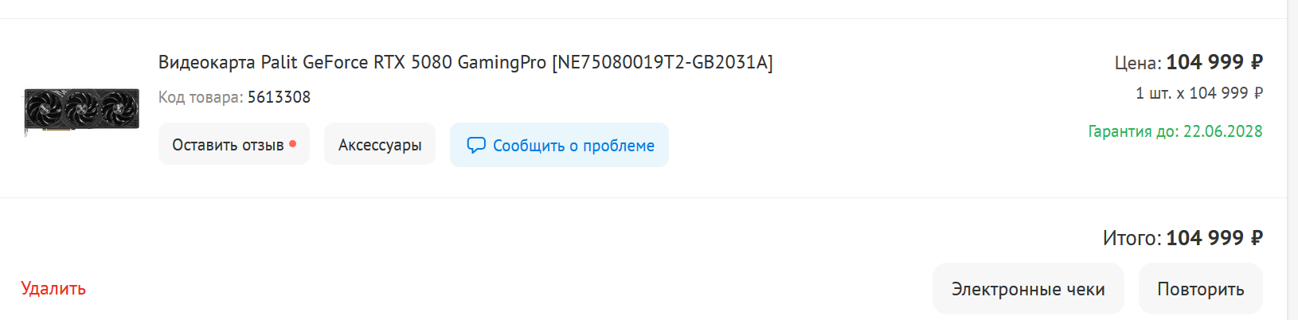Click the green Гарантия до label
The image size is (1298, 320).
click(x=1133, y=131)
